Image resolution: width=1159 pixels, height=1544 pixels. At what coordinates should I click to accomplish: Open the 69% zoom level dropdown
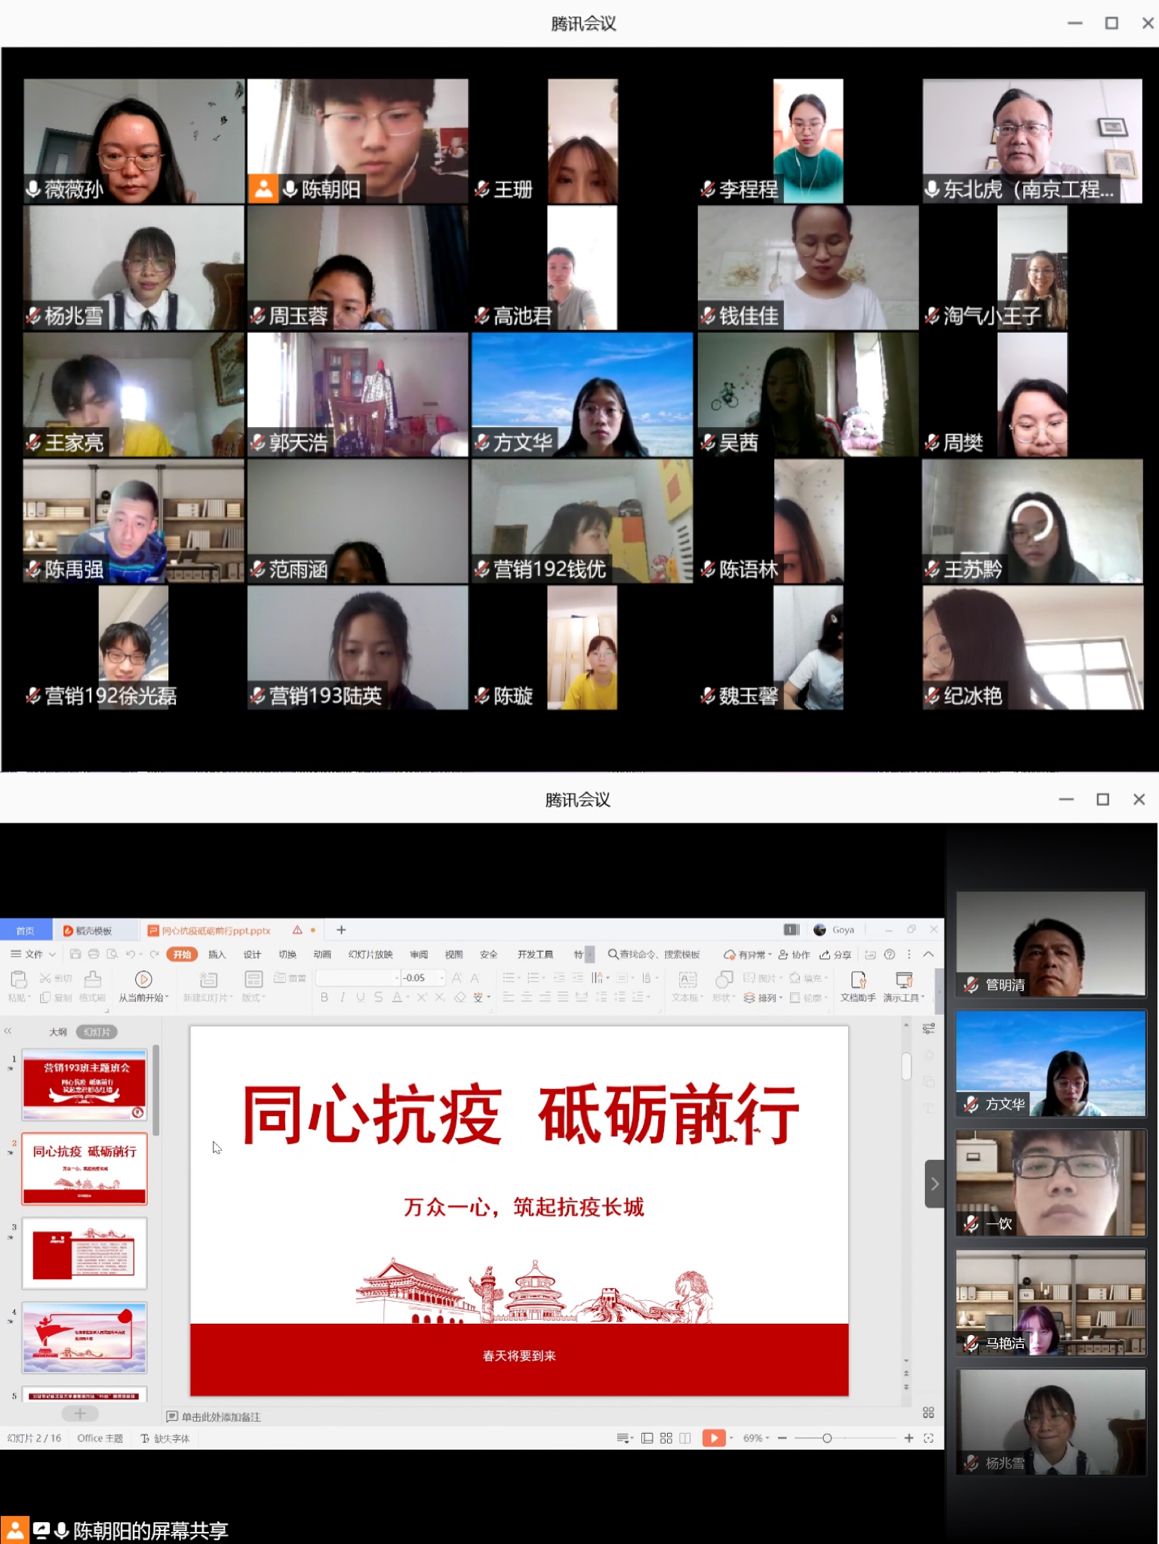pos(756,1438)
